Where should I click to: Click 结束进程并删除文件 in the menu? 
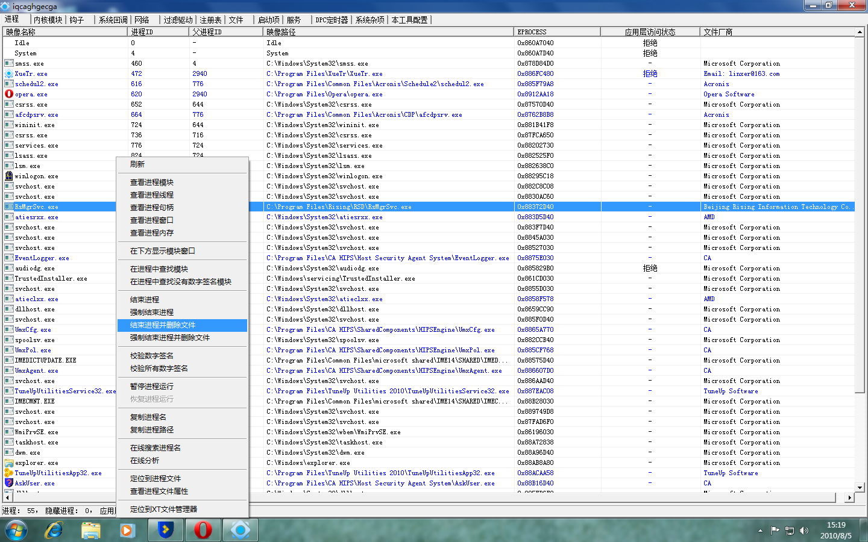pyautogui.click(x=183, y=325)
